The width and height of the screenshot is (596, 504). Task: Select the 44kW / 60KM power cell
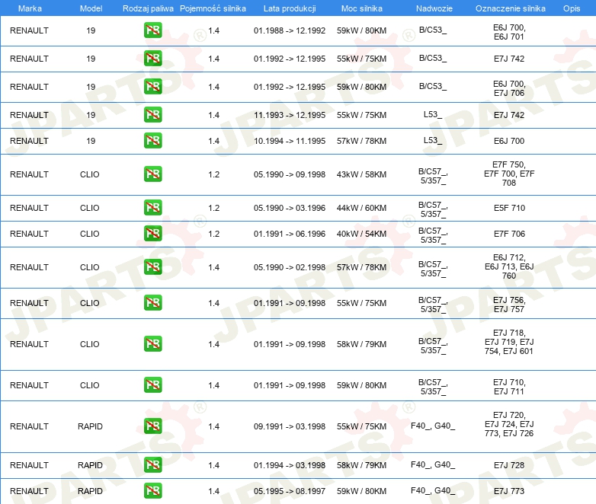click(361, 208)
